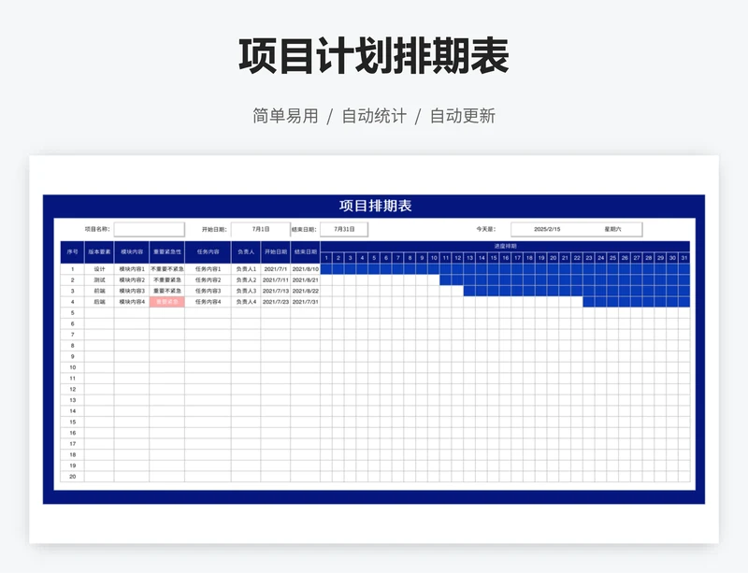Click row number 20 in 序号 column
The width and height of the screenshot is (748, 573).
point(73,477)
